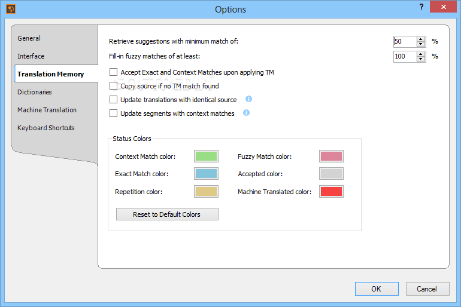Click the info icon beside context matches option
Image resolution: width=461 pixels, height=307 pixels.
(246, 113)
